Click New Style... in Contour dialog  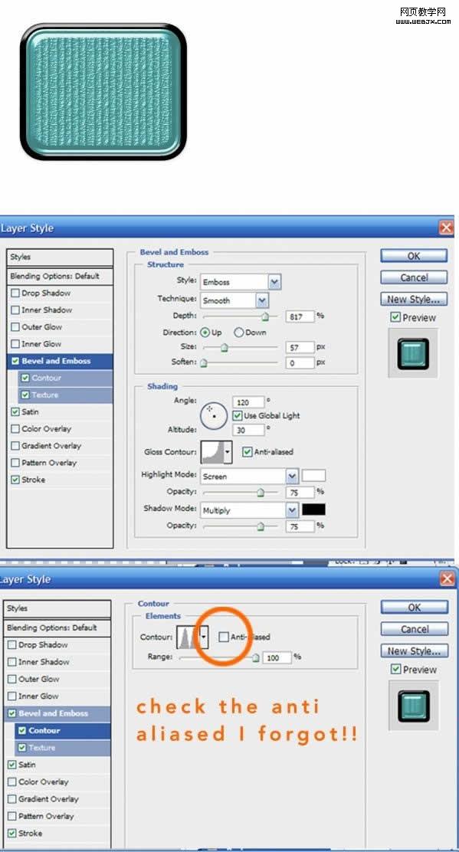tap(415, 650)
